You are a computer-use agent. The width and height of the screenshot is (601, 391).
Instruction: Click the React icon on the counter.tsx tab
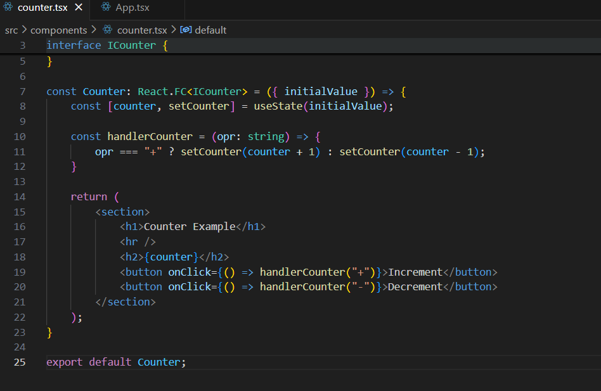pos(8,7)
